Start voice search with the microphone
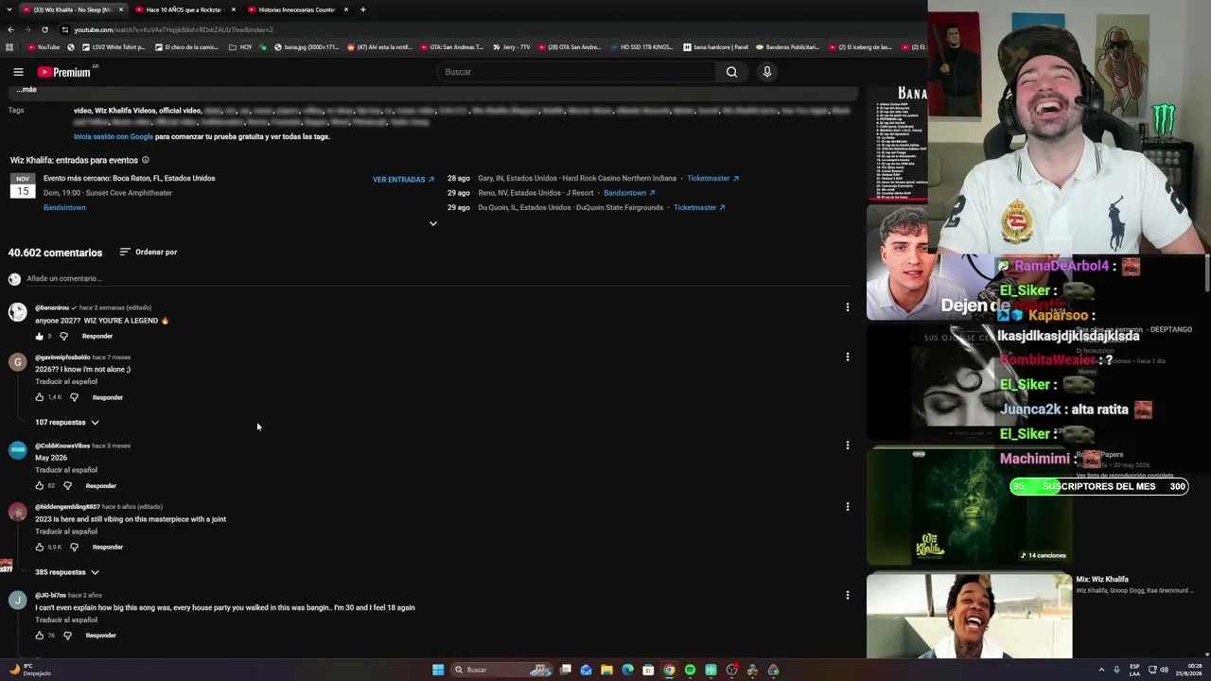 coord(767,72)
